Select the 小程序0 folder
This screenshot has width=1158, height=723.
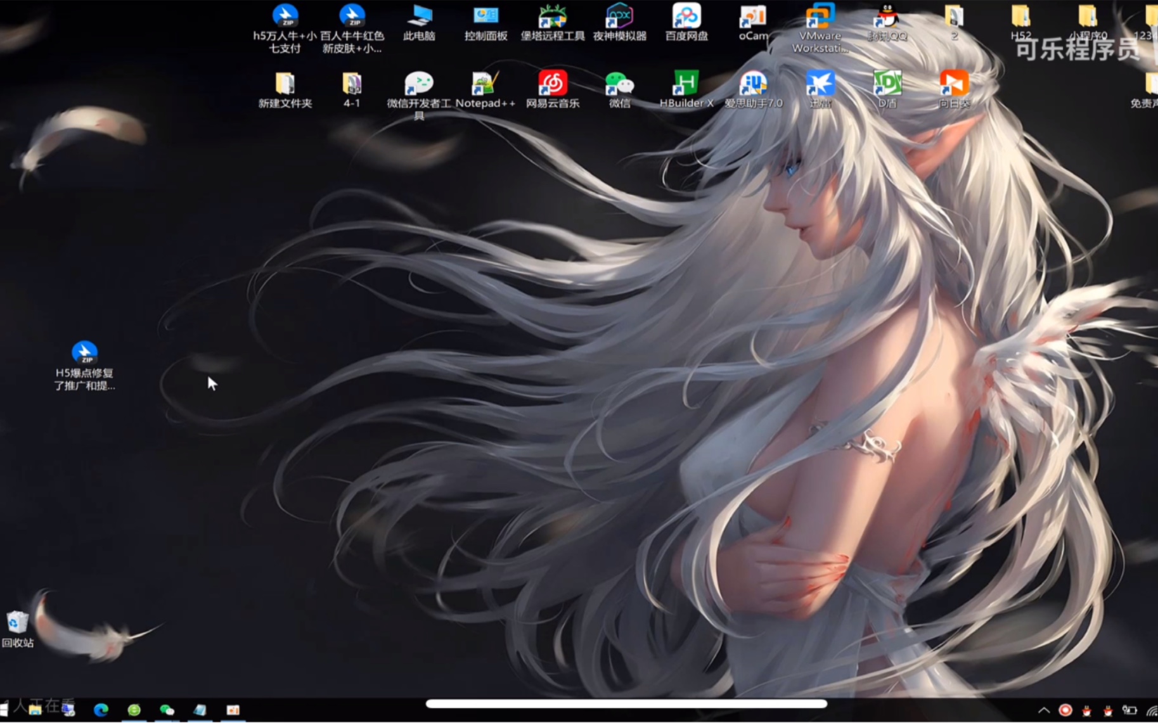[1088, 23]
